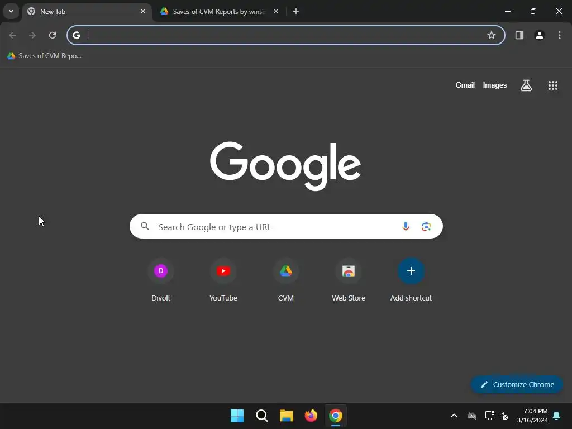Open Windows taskbar search
This screenshot has width=572, height=429.
[261, 416]
